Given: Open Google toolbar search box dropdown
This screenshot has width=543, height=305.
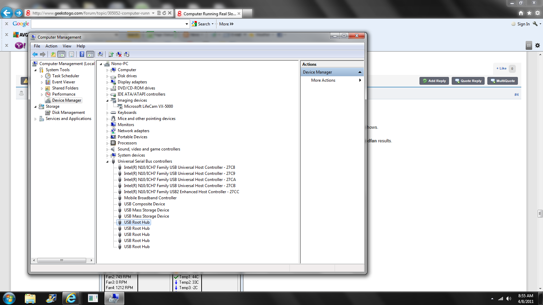Looking at the screenshot, I should 187,24.
